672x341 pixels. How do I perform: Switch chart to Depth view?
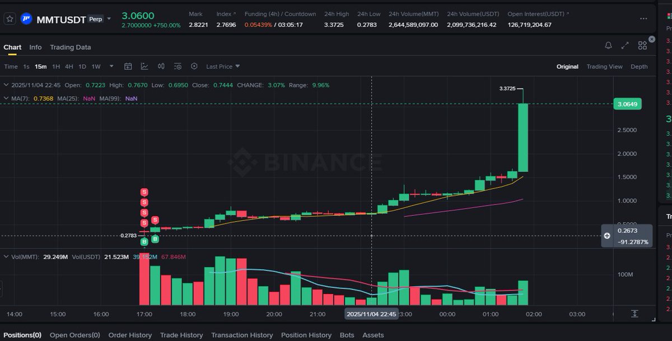pyautogui.click(x=639, y=66)
